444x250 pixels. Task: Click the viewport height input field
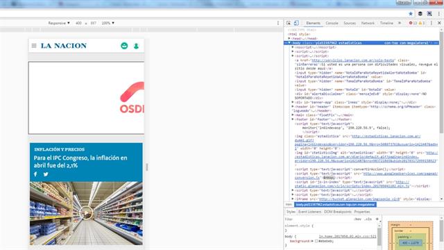point(94,23)
